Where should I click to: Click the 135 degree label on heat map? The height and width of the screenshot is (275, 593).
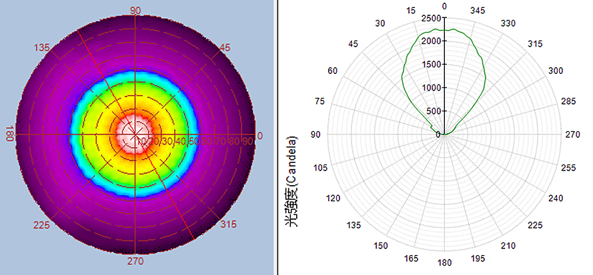click(x=43, y=48)
